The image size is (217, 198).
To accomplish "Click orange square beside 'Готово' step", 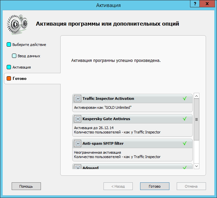I will 9,78.
